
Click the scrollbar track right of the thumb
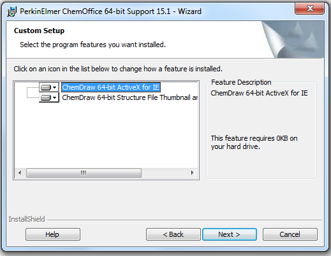[x=164, y=173]
